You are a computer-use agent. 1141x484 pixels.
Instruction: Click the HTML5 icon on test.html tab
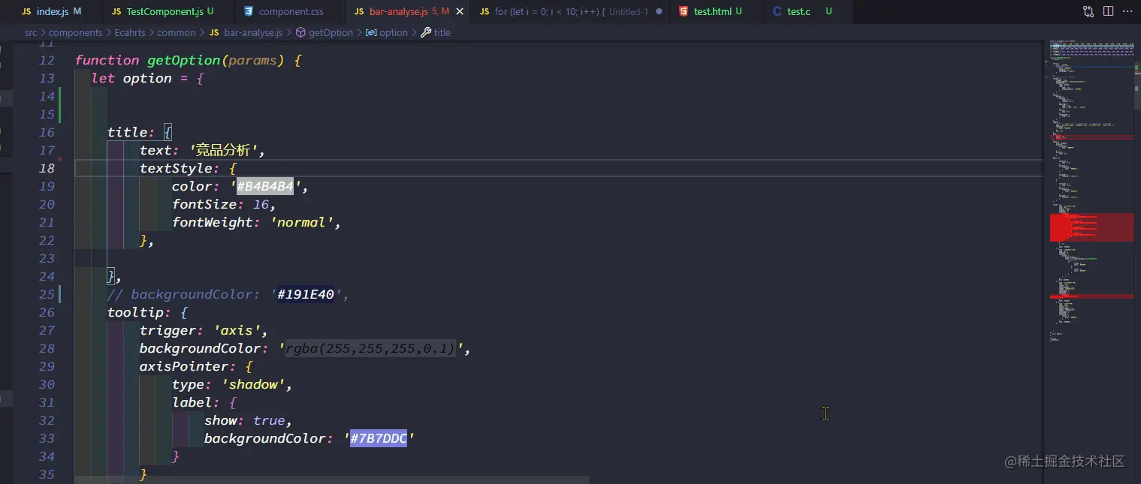coord(684,11)
